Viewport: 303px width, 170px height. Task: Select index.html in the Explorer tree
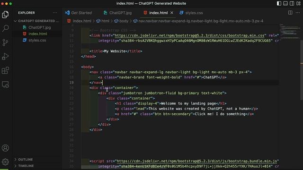(38, 34)
